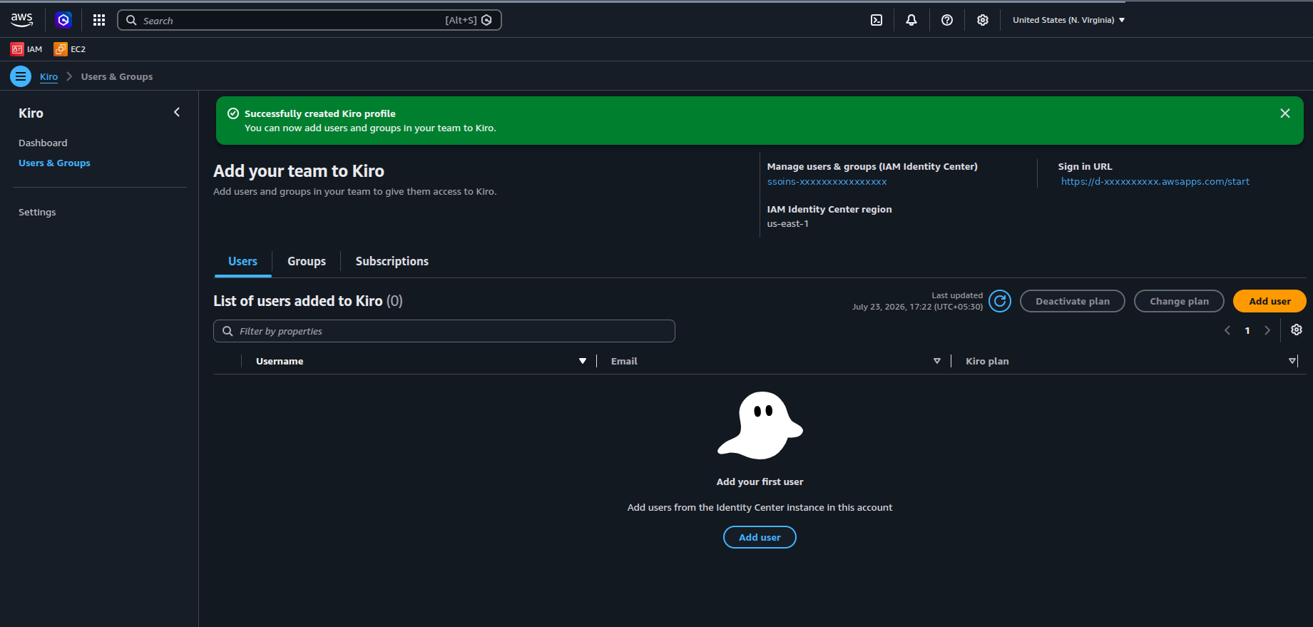This screenshot has height=627, width=1313.
Task: Open the Sign in URL link
Action: pos(1155,181)
